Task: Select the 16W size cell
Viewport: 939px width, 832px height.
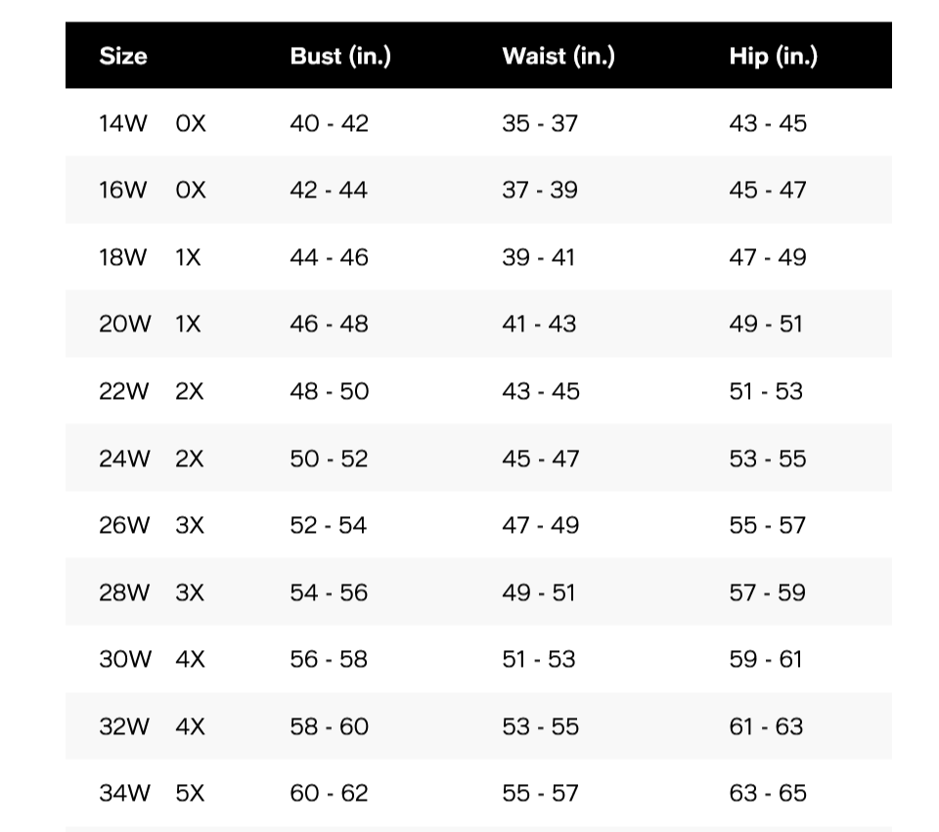Action: pos(123,190)
